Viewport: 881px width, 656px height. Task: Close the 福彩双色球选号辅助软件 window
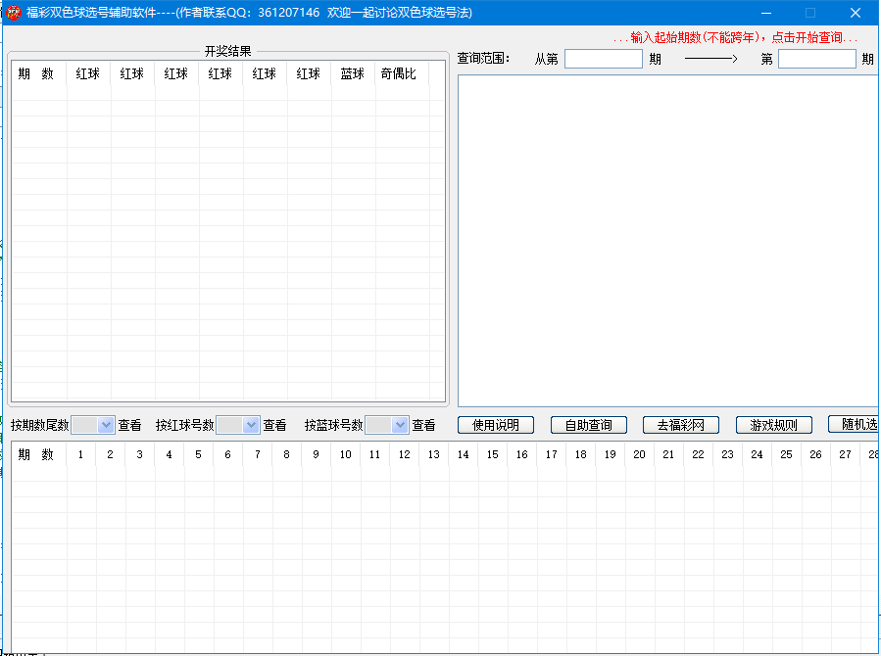(855, 13)
